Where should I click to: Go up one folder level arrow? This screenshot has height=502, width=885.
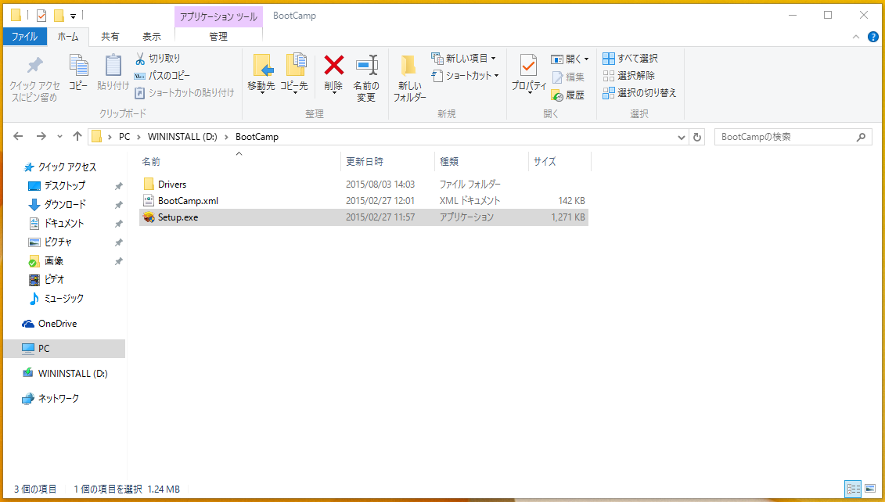click(77, 137)
